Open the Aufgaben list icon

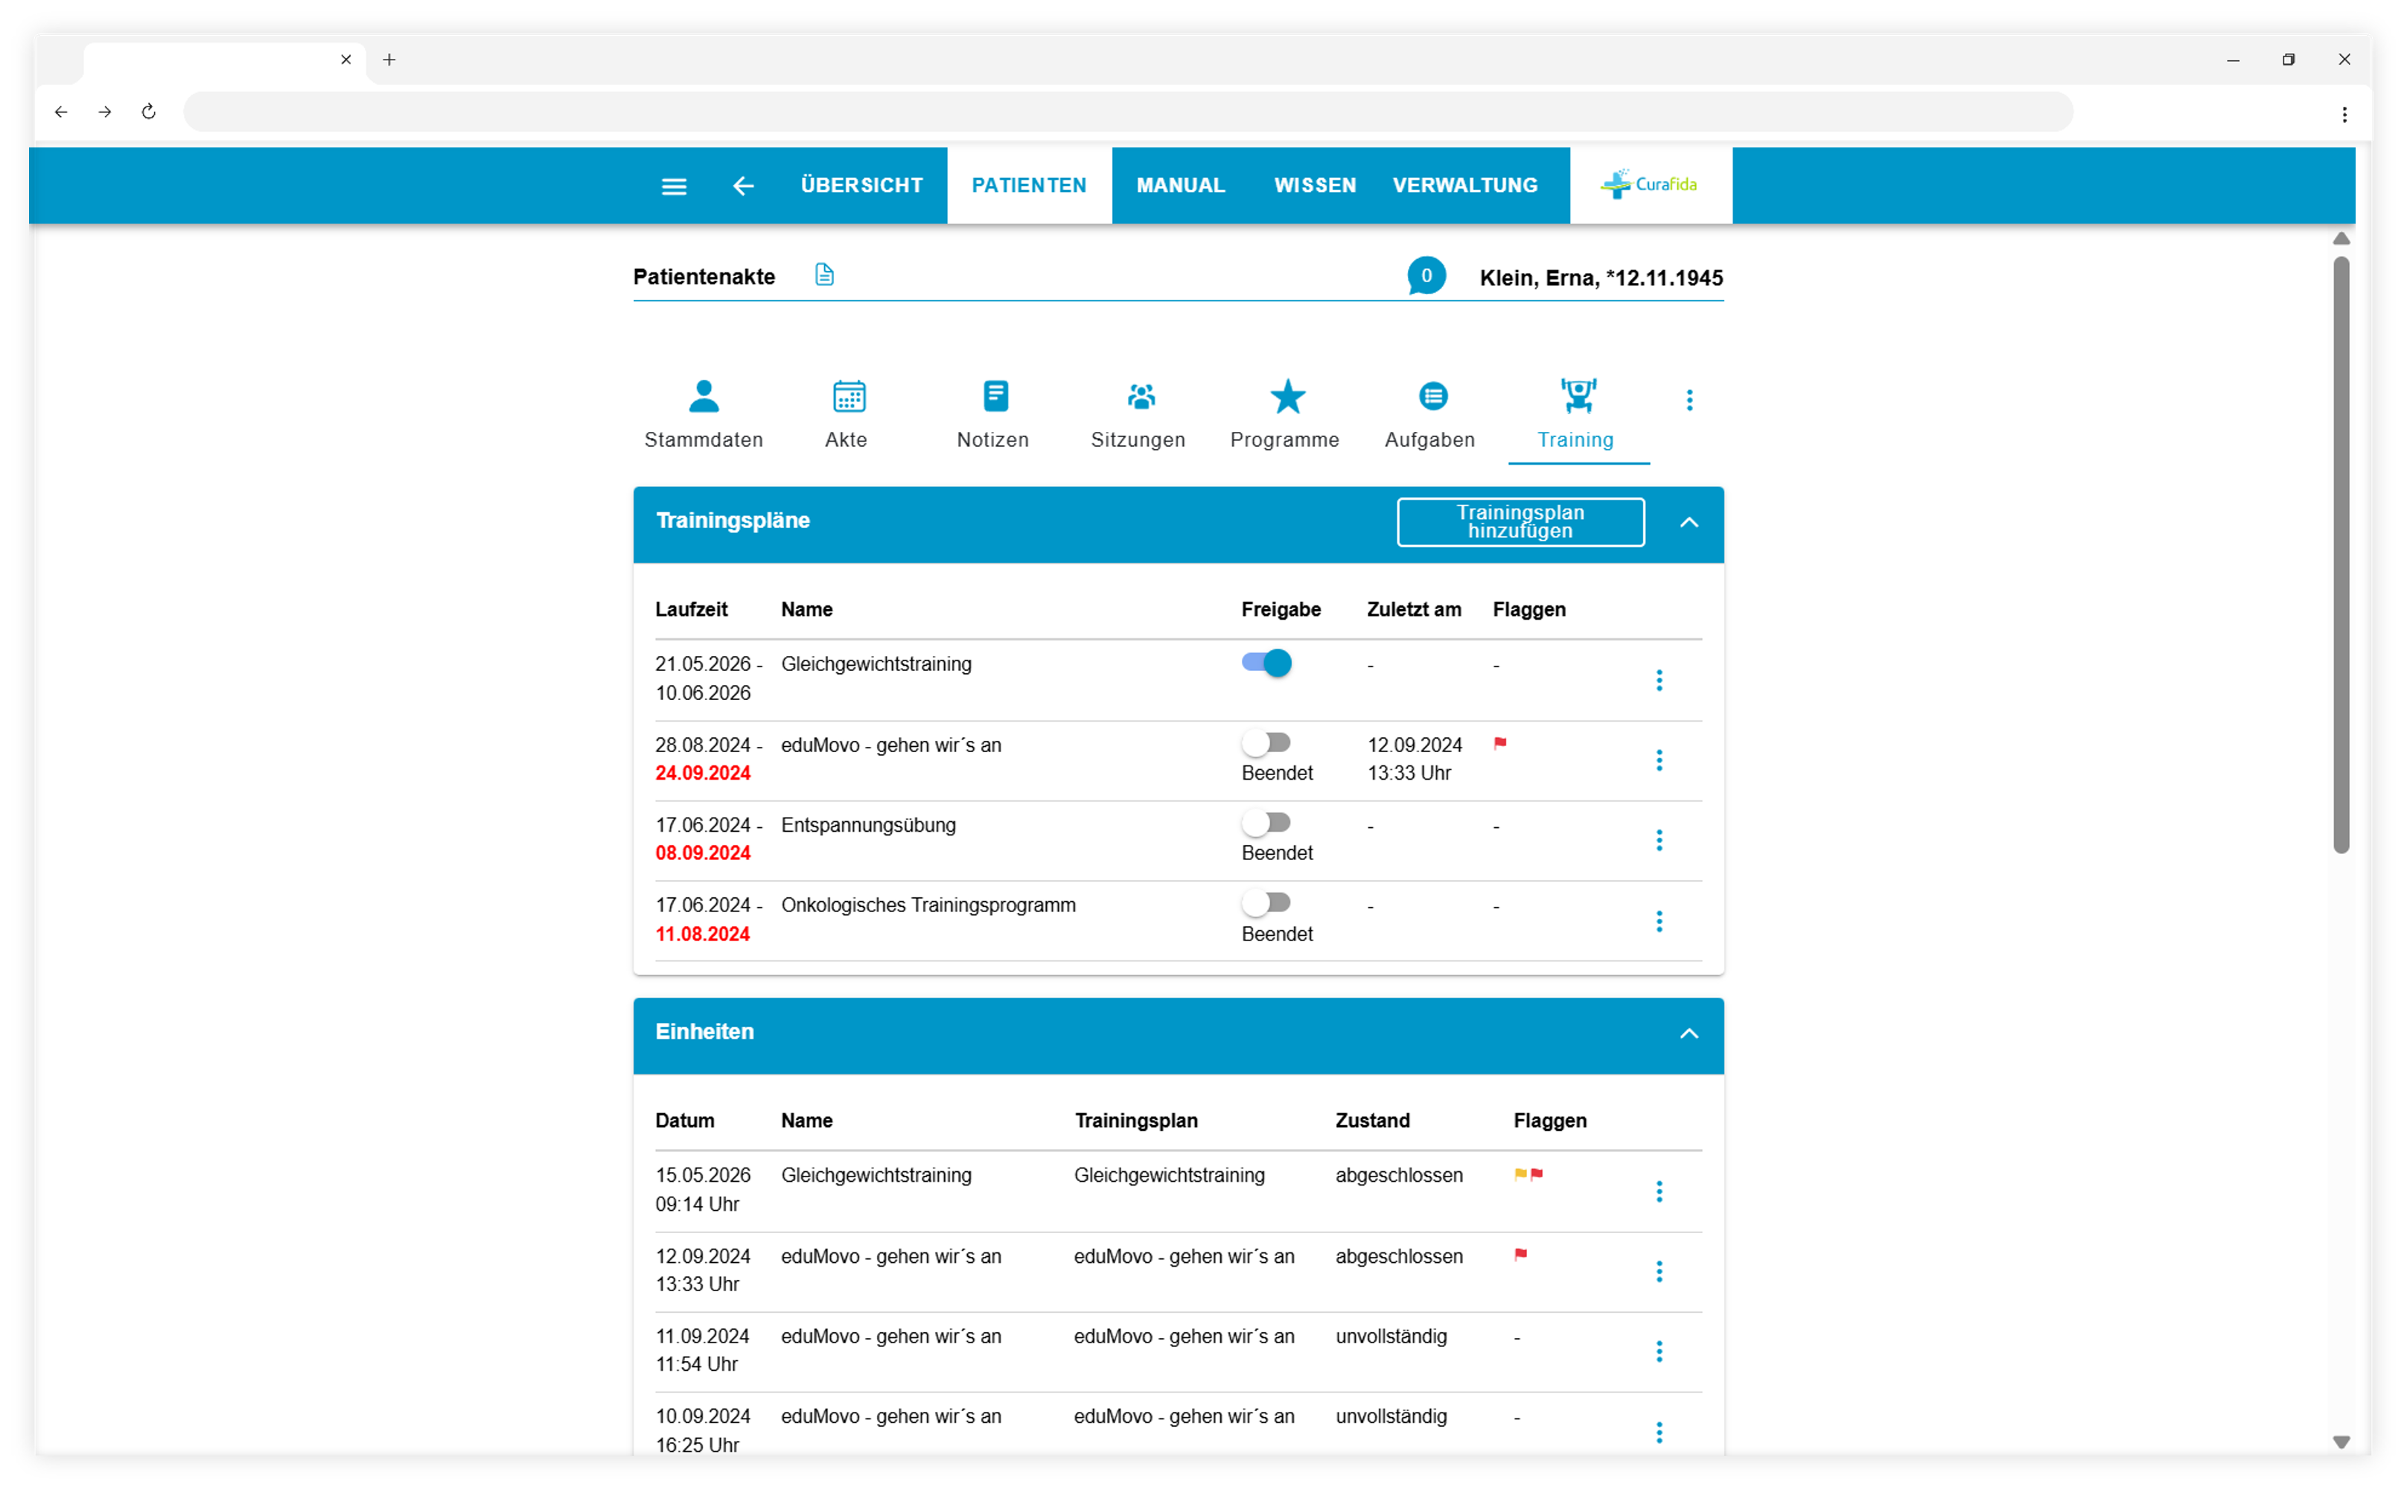tap(1432, 396)
